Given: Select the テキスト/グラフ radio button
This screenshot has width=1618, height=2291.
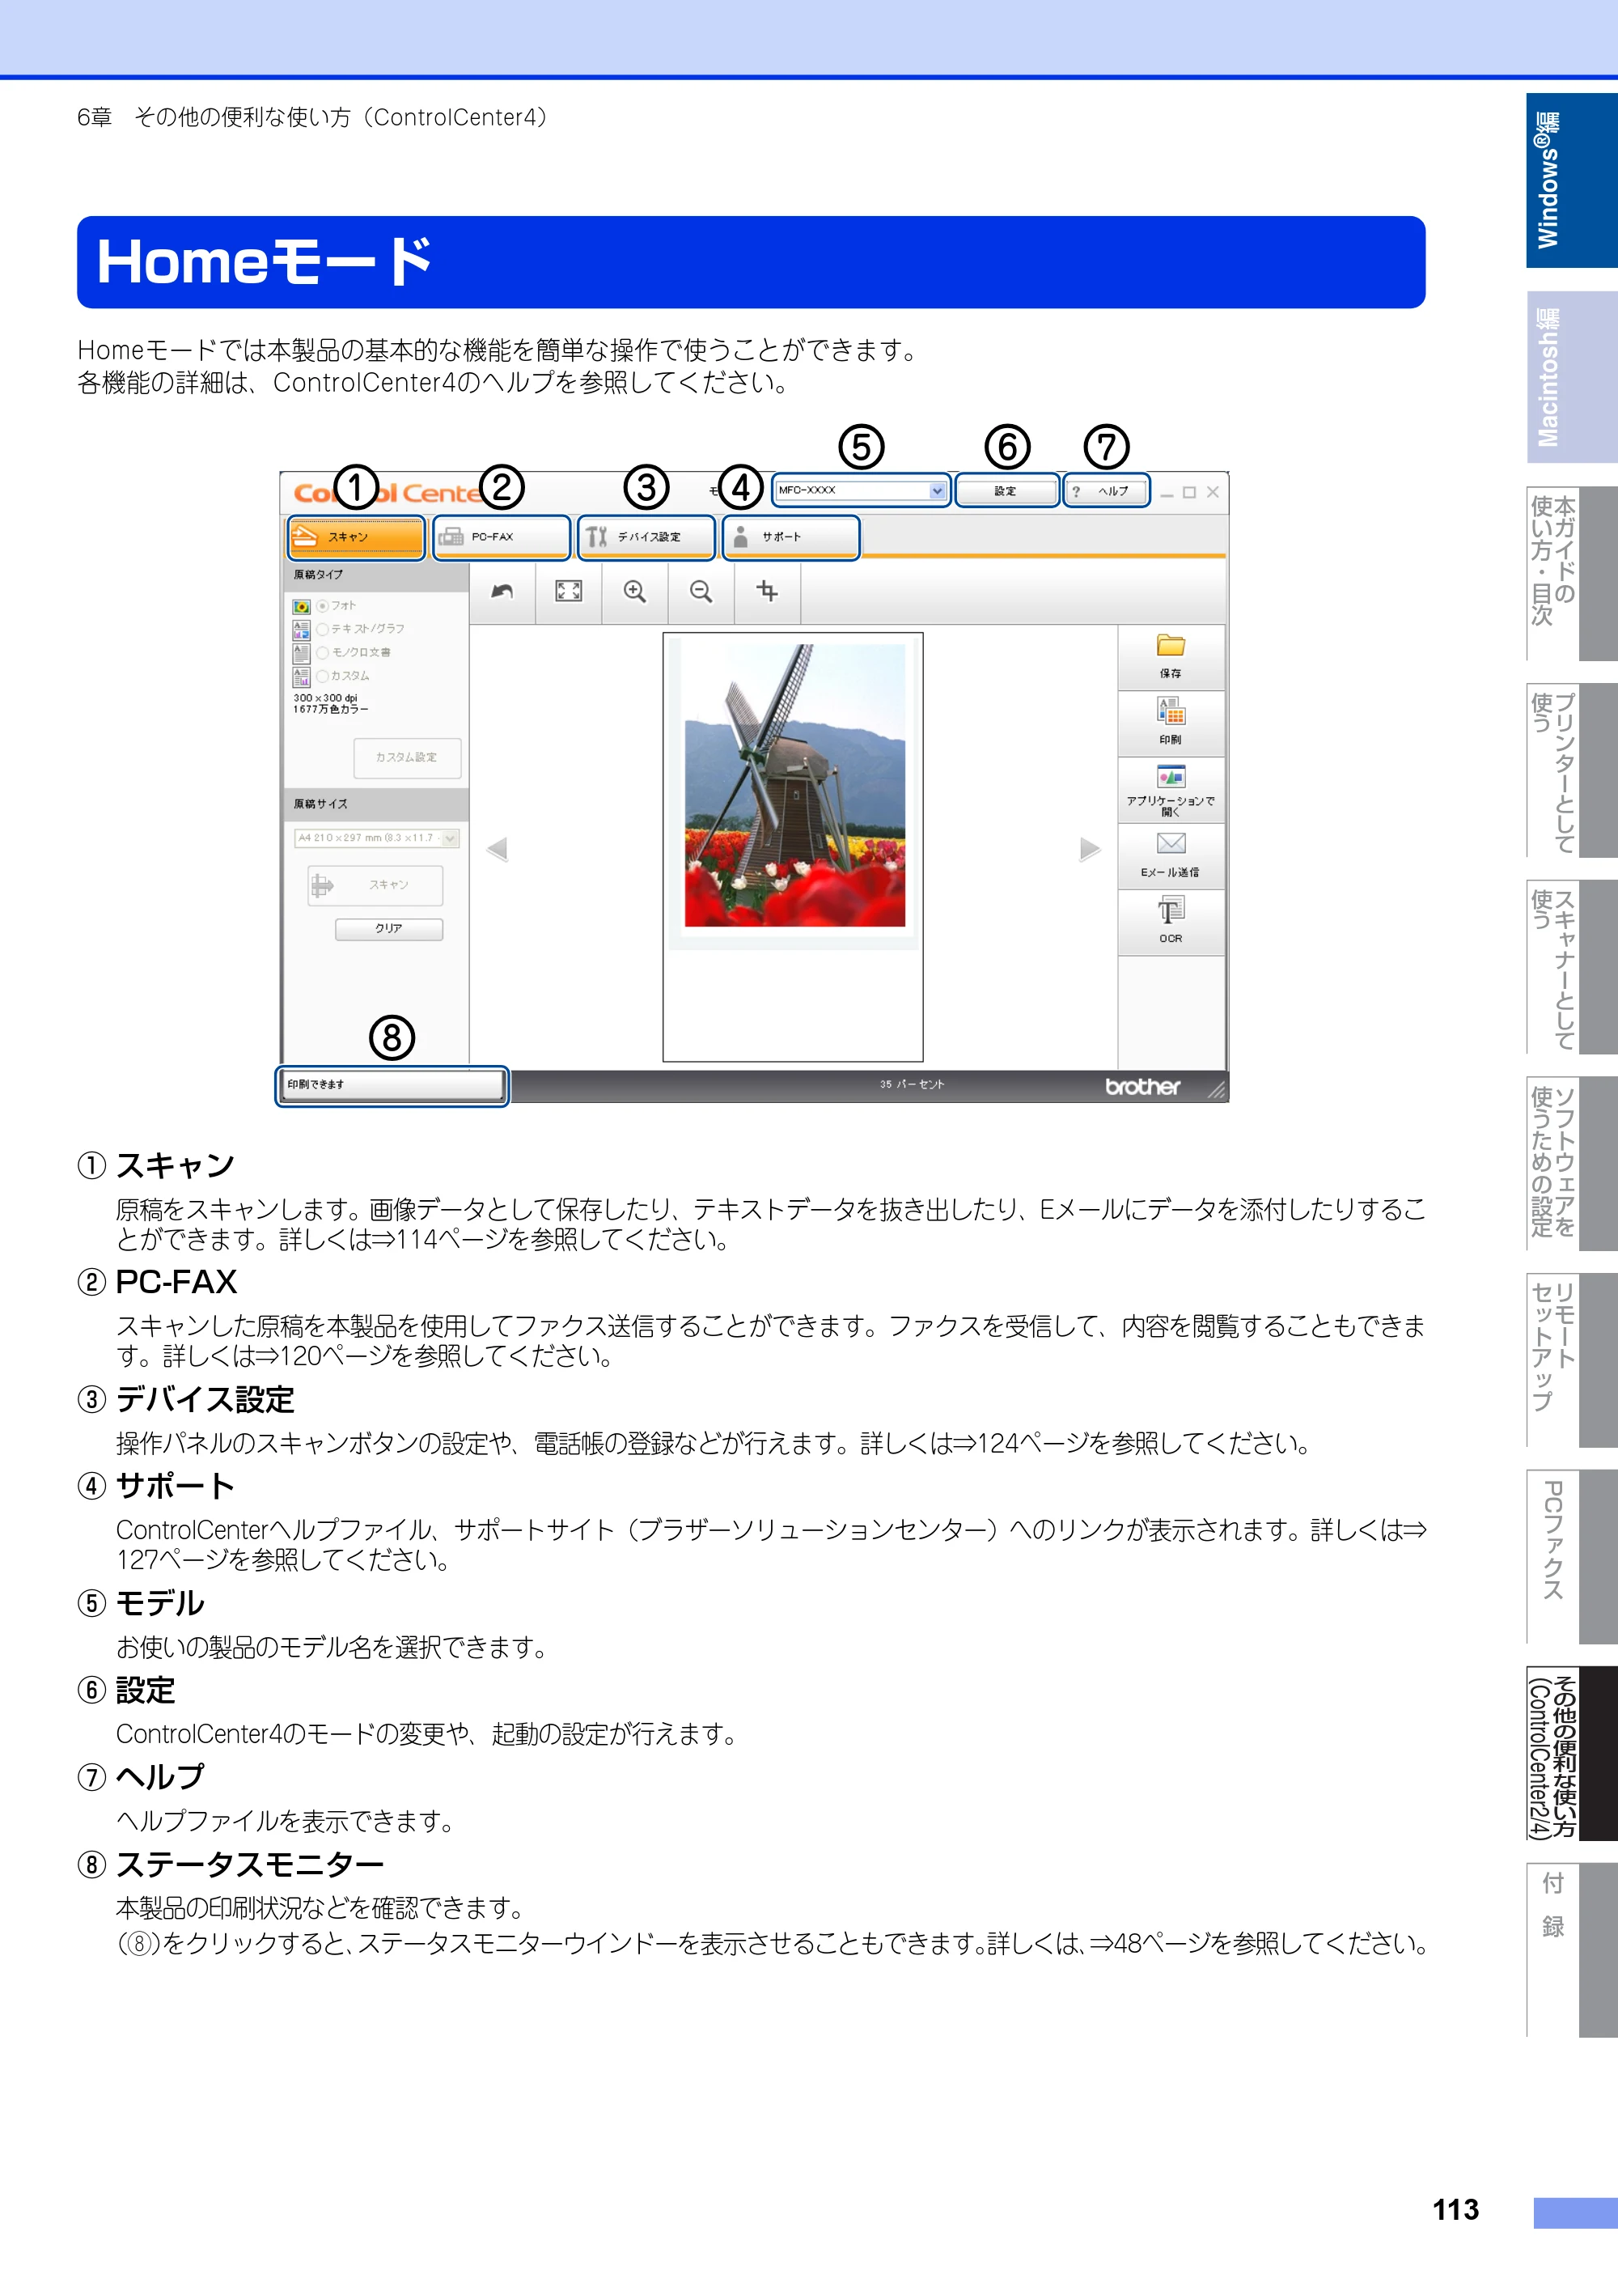Looking at the screenshot, I should coord(324,630).
